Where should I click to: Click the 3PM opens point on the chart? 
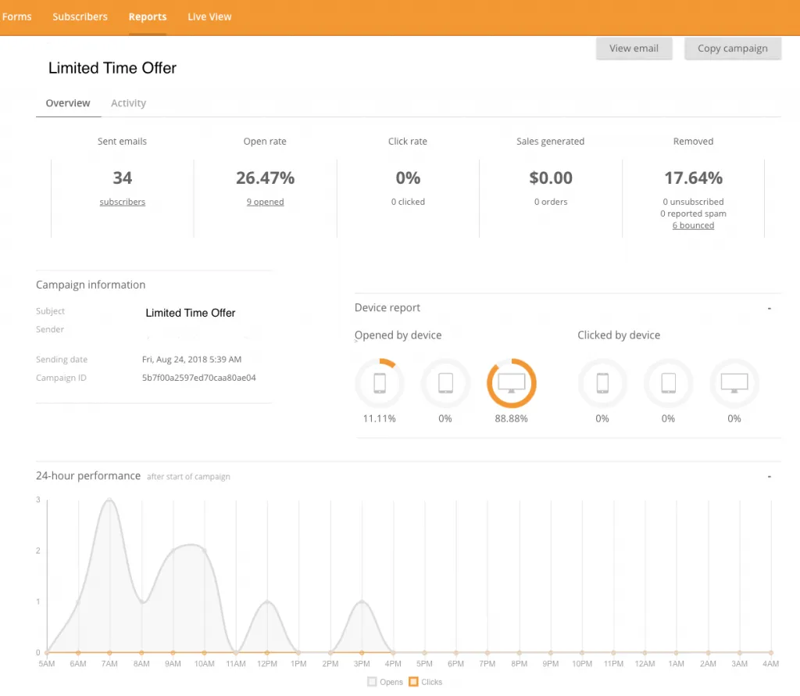point(362,601)
